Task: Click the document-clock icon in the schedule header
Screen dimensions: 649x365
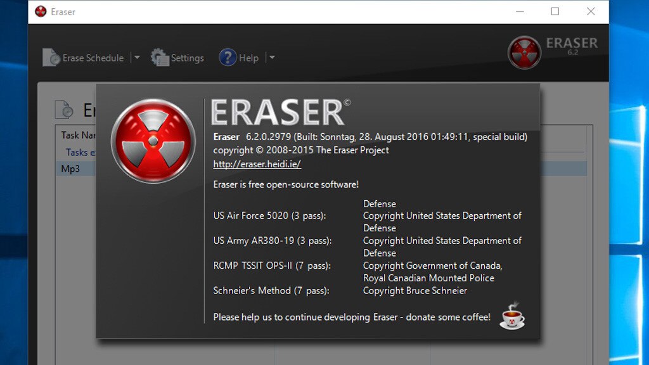Action: pyautogui.click(x=63, y=110)
